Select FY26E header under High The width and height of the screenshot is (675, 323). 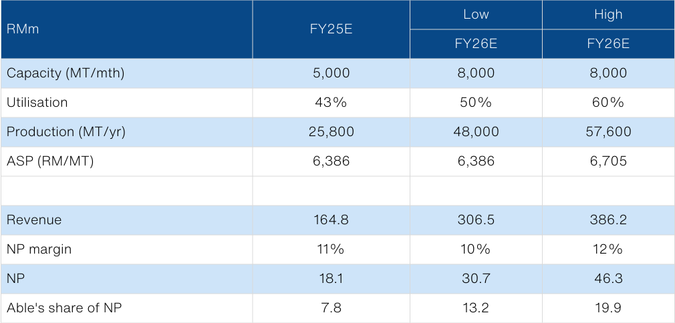click(x=607, y=44)
